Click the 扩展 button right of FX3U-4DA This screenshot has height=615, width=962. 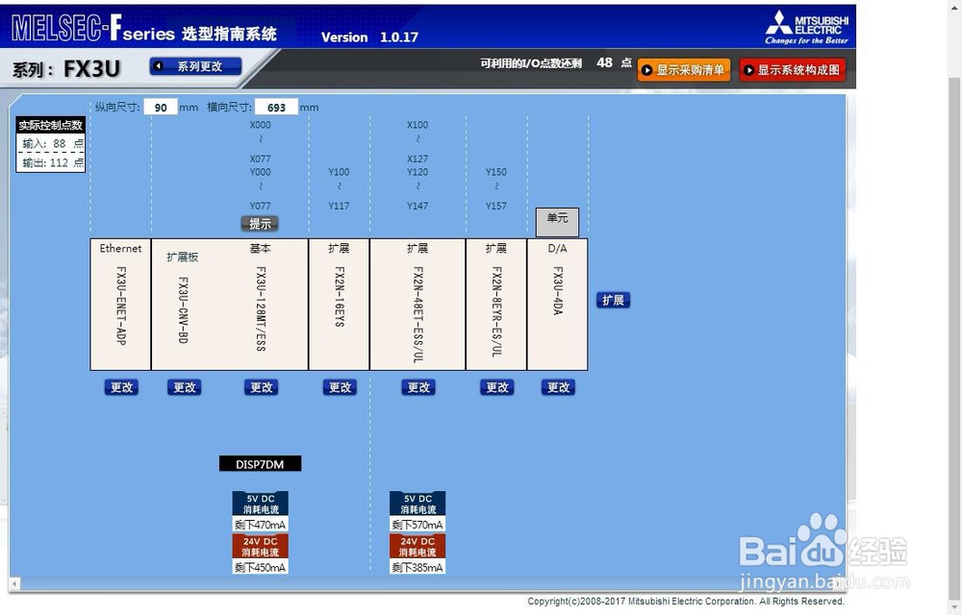click(x=613, y=300)
